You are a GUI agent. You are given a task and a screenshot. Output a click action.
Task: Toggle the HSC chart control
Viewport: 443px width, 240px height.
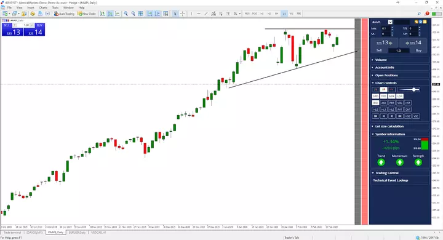pyautogui.click(x=408, y=116)
